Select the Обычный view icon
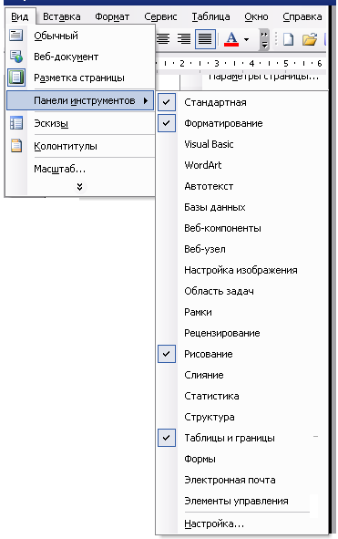This screenshot has height=539, width=338. pos(15,36)
